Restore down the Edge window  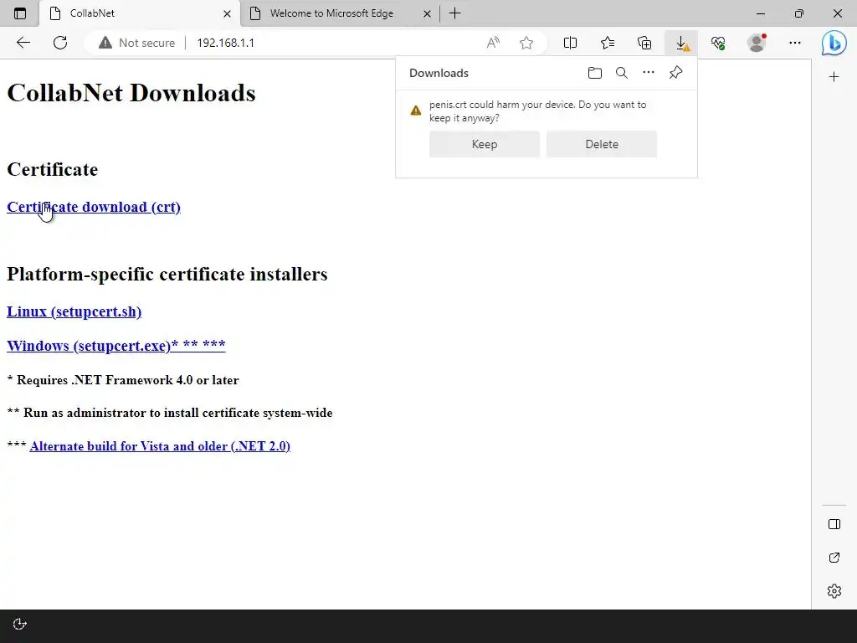799,13
